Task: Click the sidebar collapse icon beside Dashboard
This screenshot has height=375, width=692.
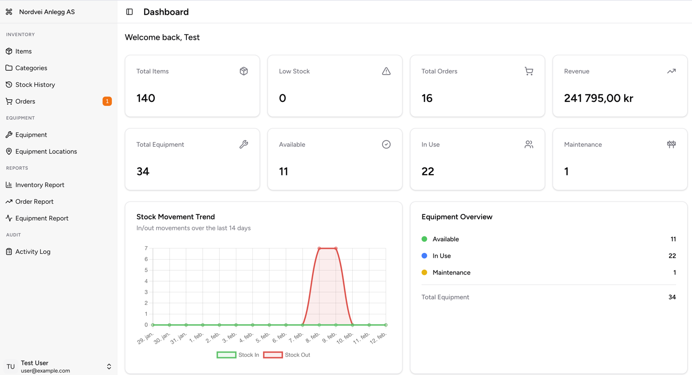Action: pos(129,12)
